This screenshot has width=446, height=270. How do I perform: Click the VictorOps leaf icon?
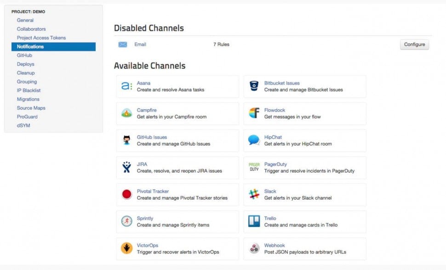126,248
